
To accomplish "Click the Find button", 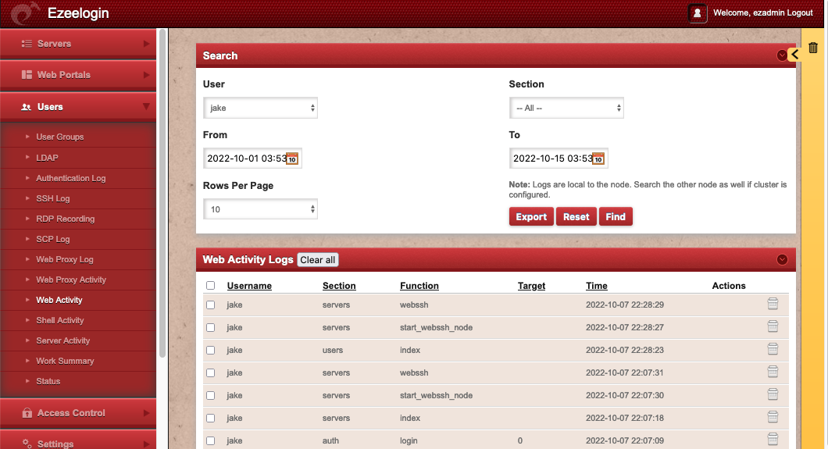I will 616,217.
